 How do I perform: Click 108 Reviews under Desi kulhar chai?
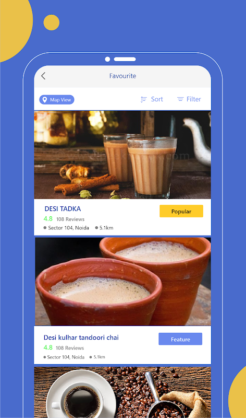[70, 348]
